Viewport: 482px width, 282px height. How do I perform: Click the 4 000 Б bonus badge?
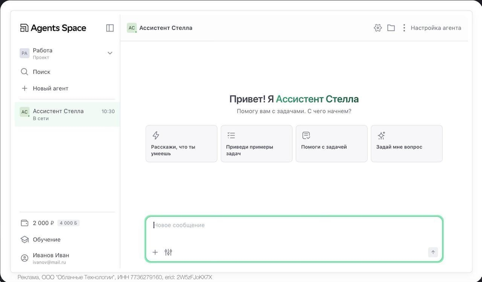point(69,223)
